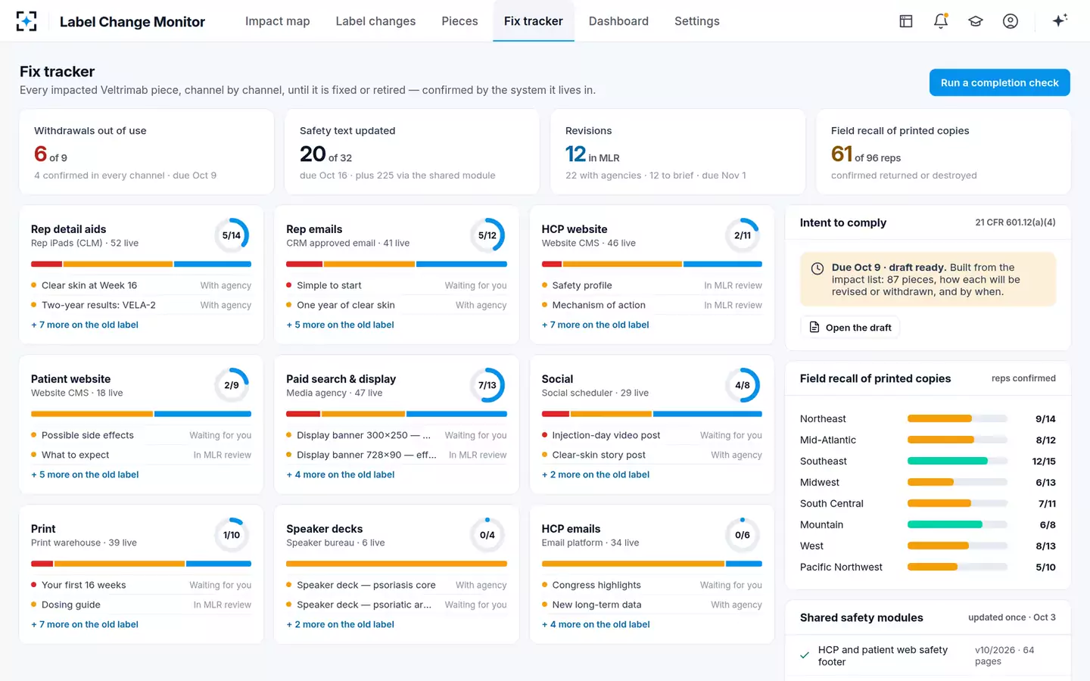
Task: Expand 7 more on old label in Rep detail aids
Action: [x=85, y=325]
